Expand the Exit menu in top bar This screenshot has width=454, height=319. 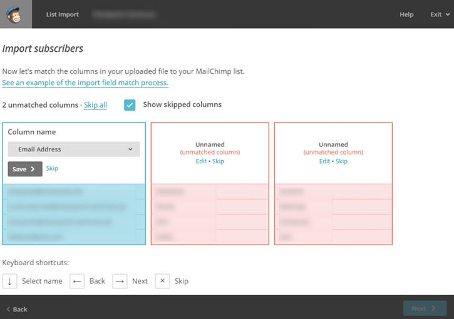coord(438,14)
